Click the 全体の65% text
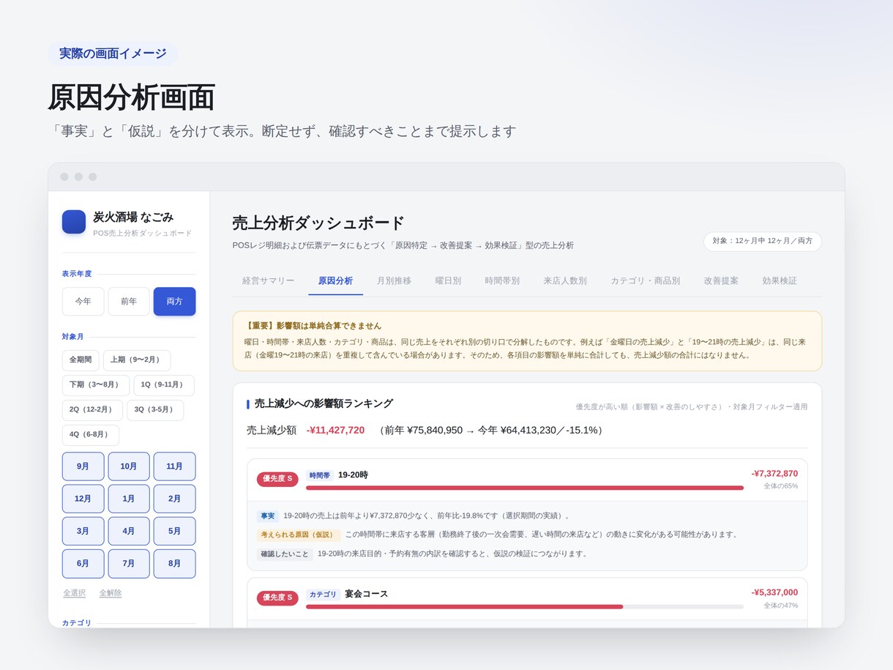The height and width of the screenshot is (670, 893). pyautogui.click(x=781, y=486)
